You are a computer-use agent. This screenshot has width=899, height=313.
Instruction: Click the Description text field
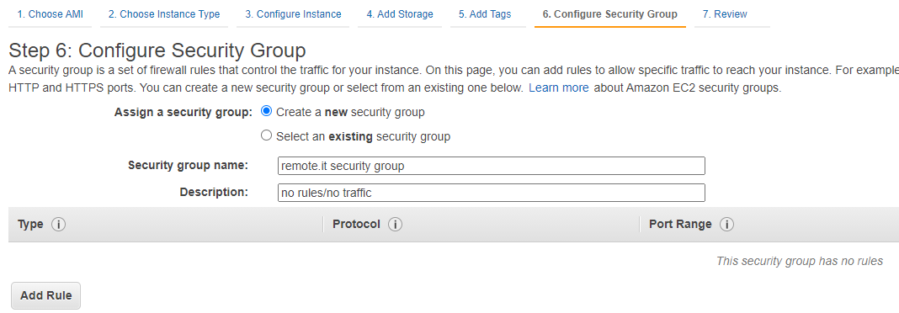tap(492, 193)
